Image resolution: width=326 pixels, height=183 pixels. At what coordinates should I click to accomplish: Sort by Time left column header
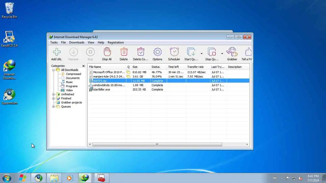coord(176,67)
